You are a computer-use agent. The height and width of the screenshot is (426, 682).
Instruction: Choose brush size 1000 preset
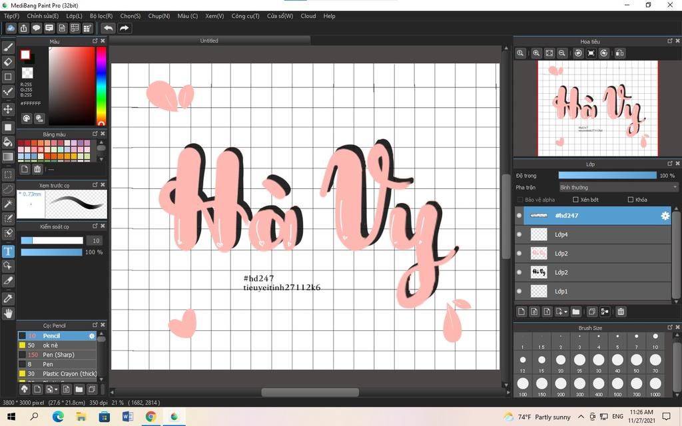[x=655, y=385]
